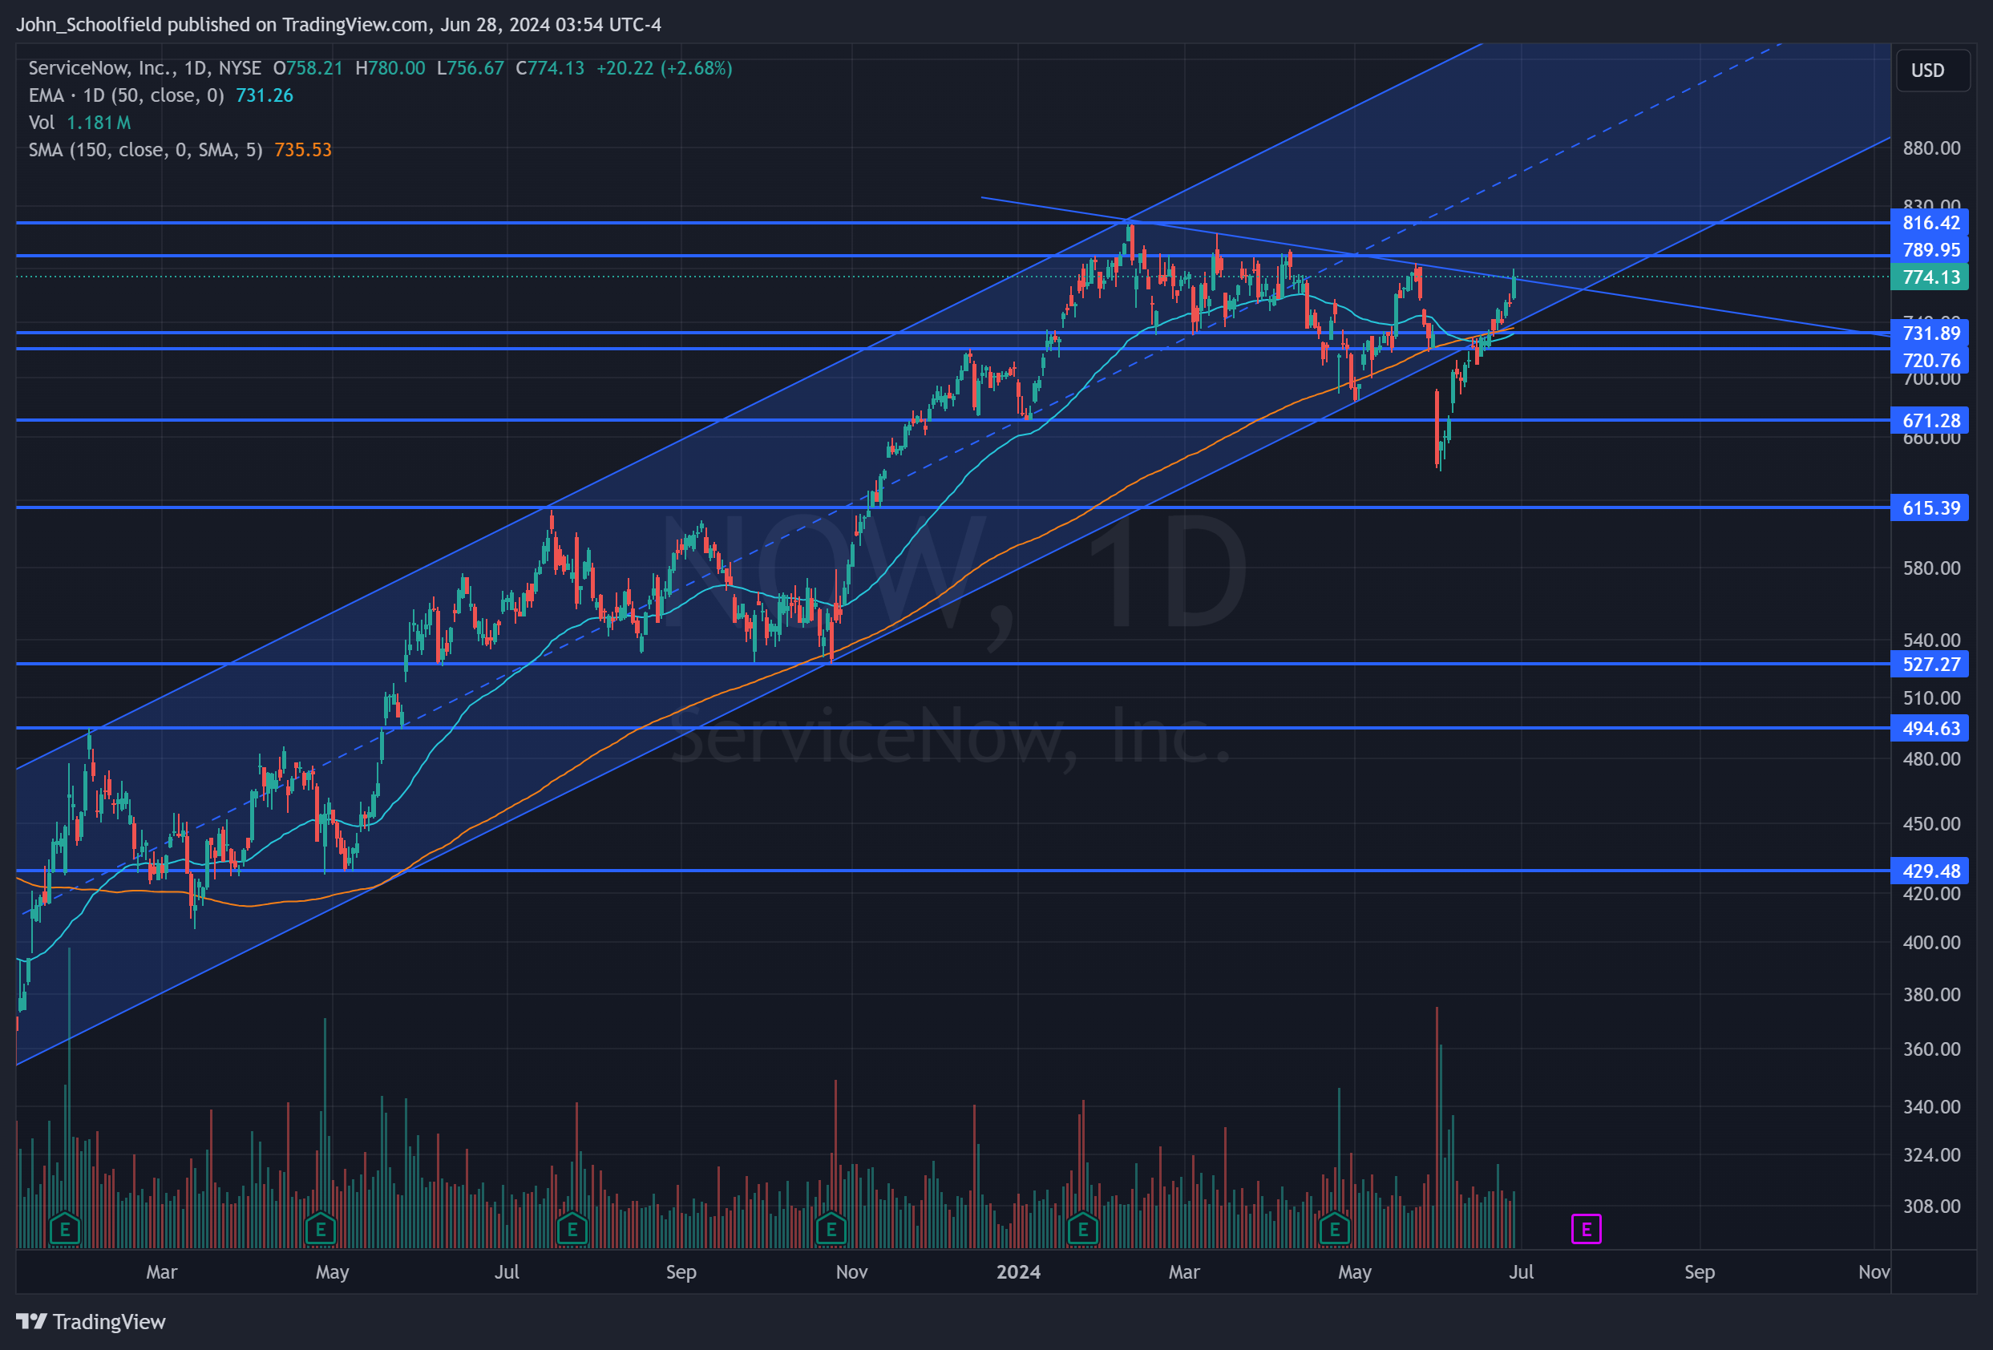Click the 308.00 label on price axis
The width and height of the screenshot is (1993, 1350).
1931,1206
